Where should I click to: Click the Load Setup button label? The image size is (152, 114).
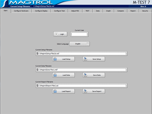coord(66,59)
